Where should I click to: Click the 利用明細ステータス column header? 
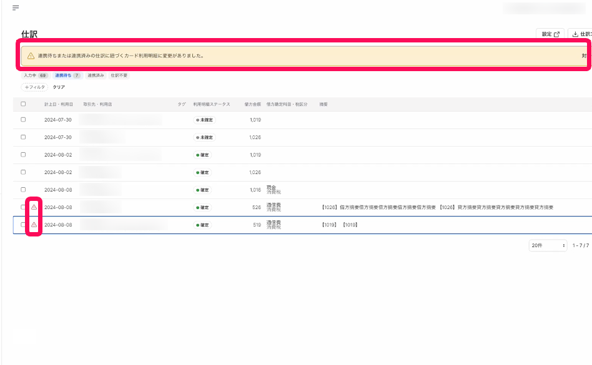[x=212, y=104]
